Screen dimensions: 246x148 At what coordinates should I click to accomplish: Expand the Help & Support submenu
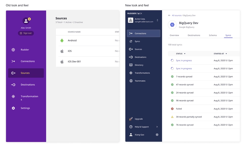(x=157, y=127)
